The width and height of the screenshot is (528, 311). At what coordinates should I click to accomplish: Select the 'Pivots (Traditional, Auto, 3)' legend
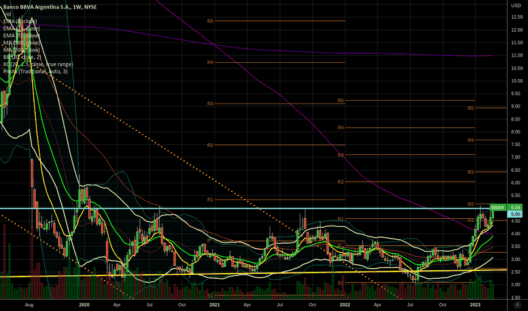(35, 72)
